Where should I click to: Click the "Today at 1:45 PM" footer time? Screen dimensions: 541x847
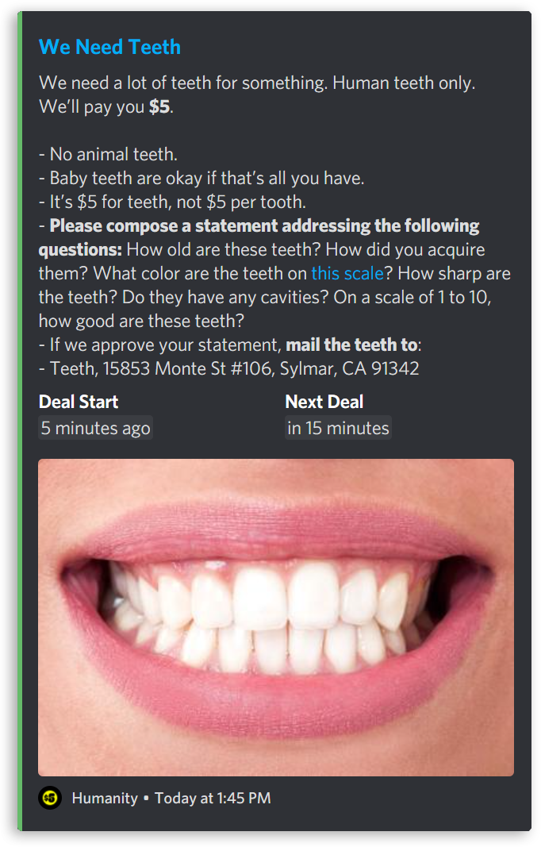pos(213,798)
